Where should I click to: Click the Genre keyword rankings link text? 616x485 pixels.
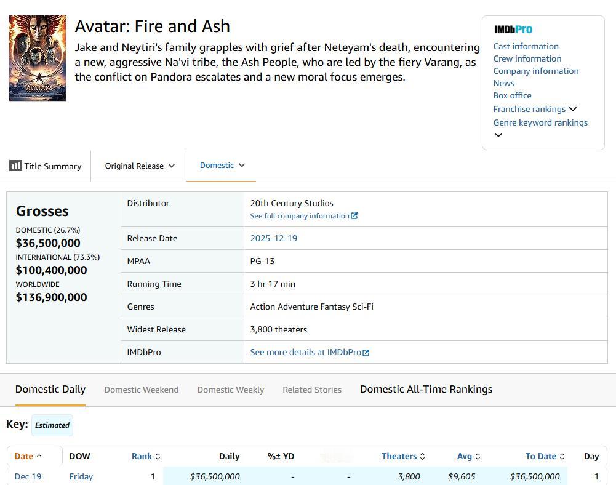tap(540, 122)
